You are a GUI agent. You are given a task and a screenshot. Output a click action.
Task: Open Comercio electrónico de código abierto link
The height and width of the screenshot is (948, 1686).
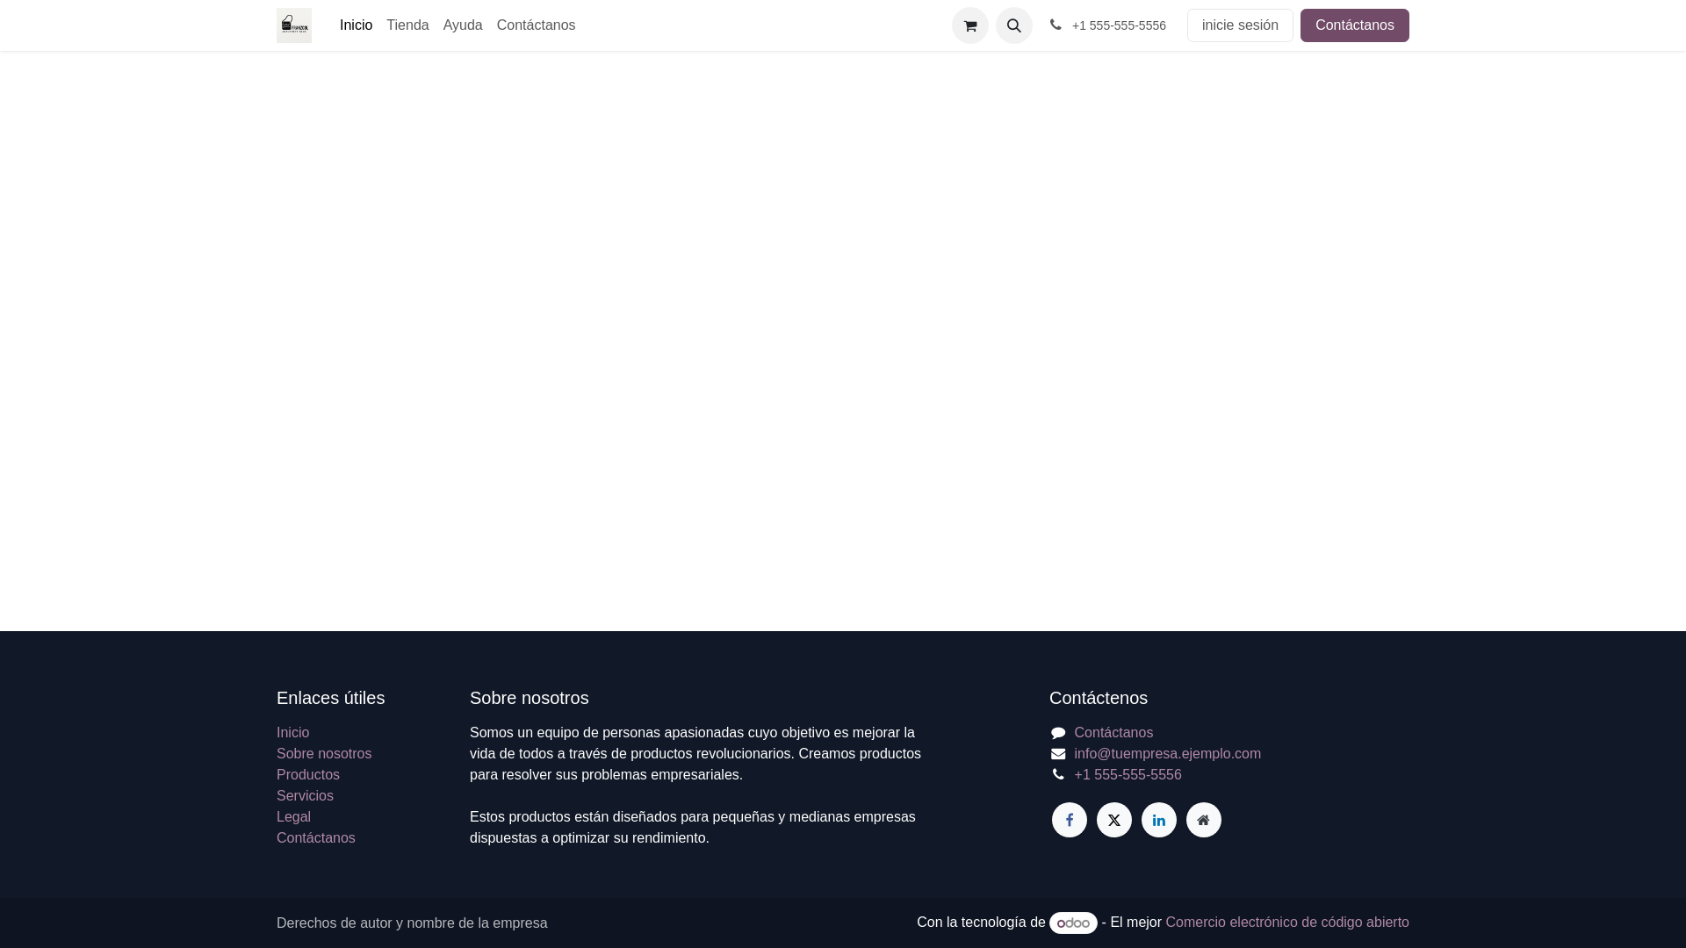pyautogui.click(x=1287, y=922)
